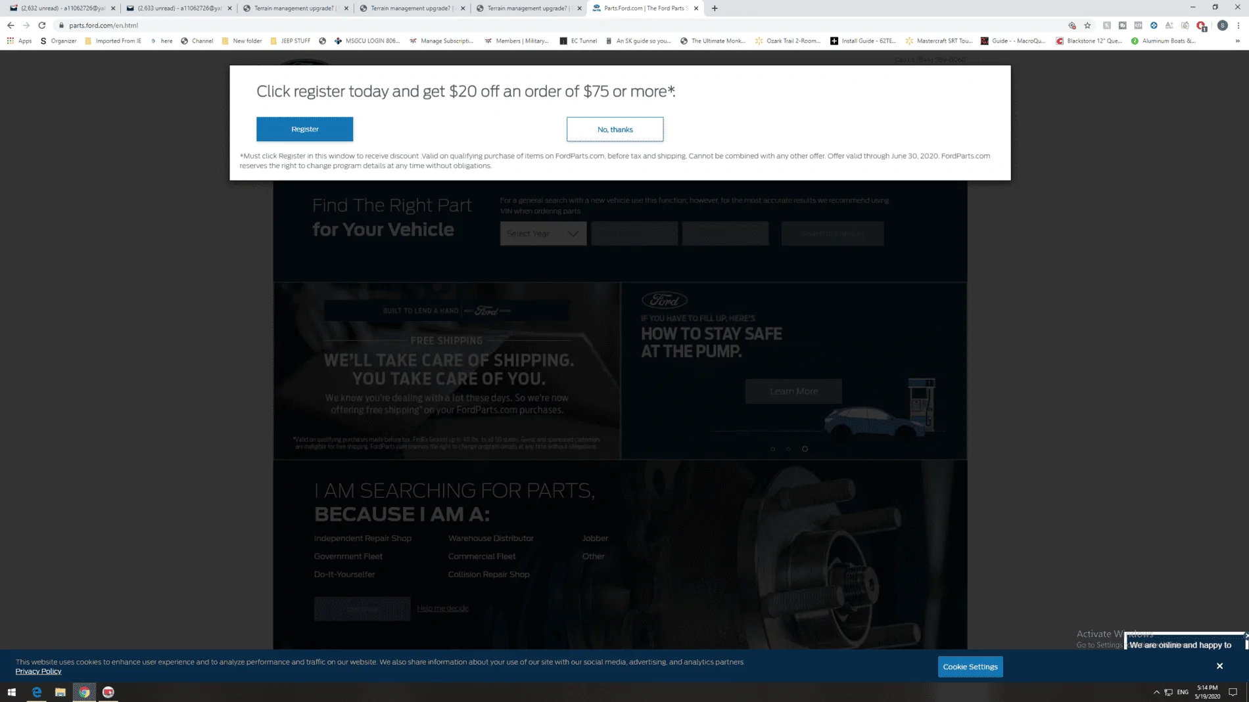Select the first carousel dot
The width and height of the screenshot is (1249, 702).
(772, 449)
